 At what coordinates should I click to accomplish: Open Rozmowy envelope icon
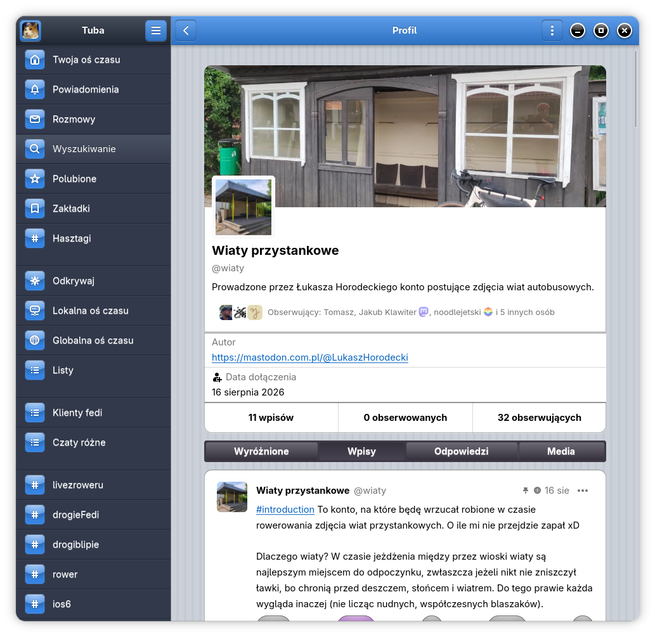click(x=35, y=119)
